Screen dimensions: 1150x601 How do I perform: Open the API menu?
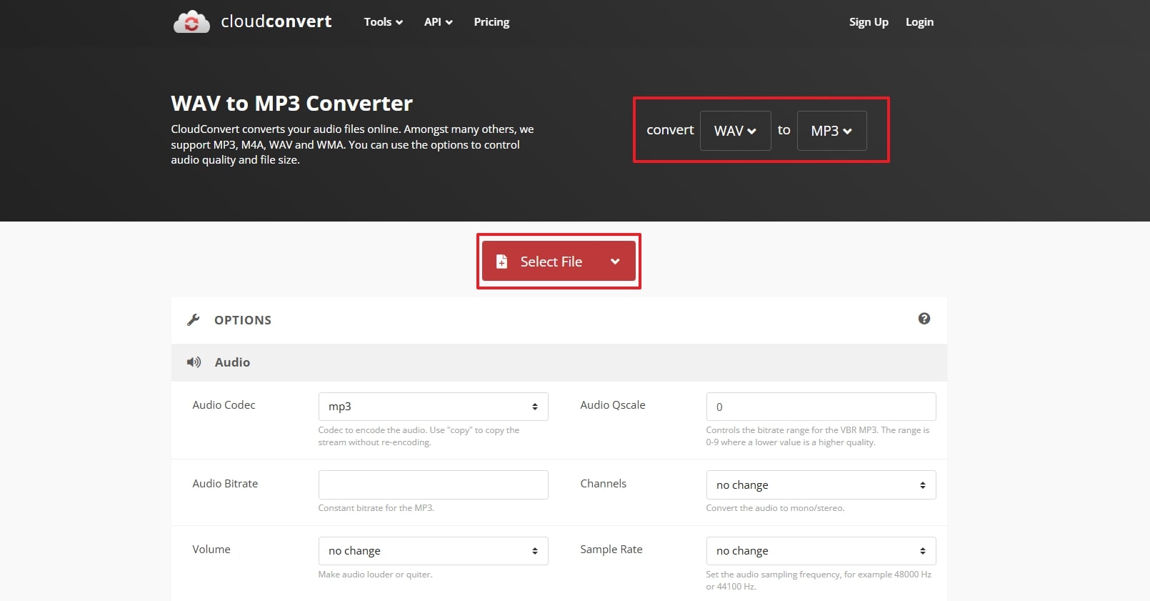[x=438, y=22]
